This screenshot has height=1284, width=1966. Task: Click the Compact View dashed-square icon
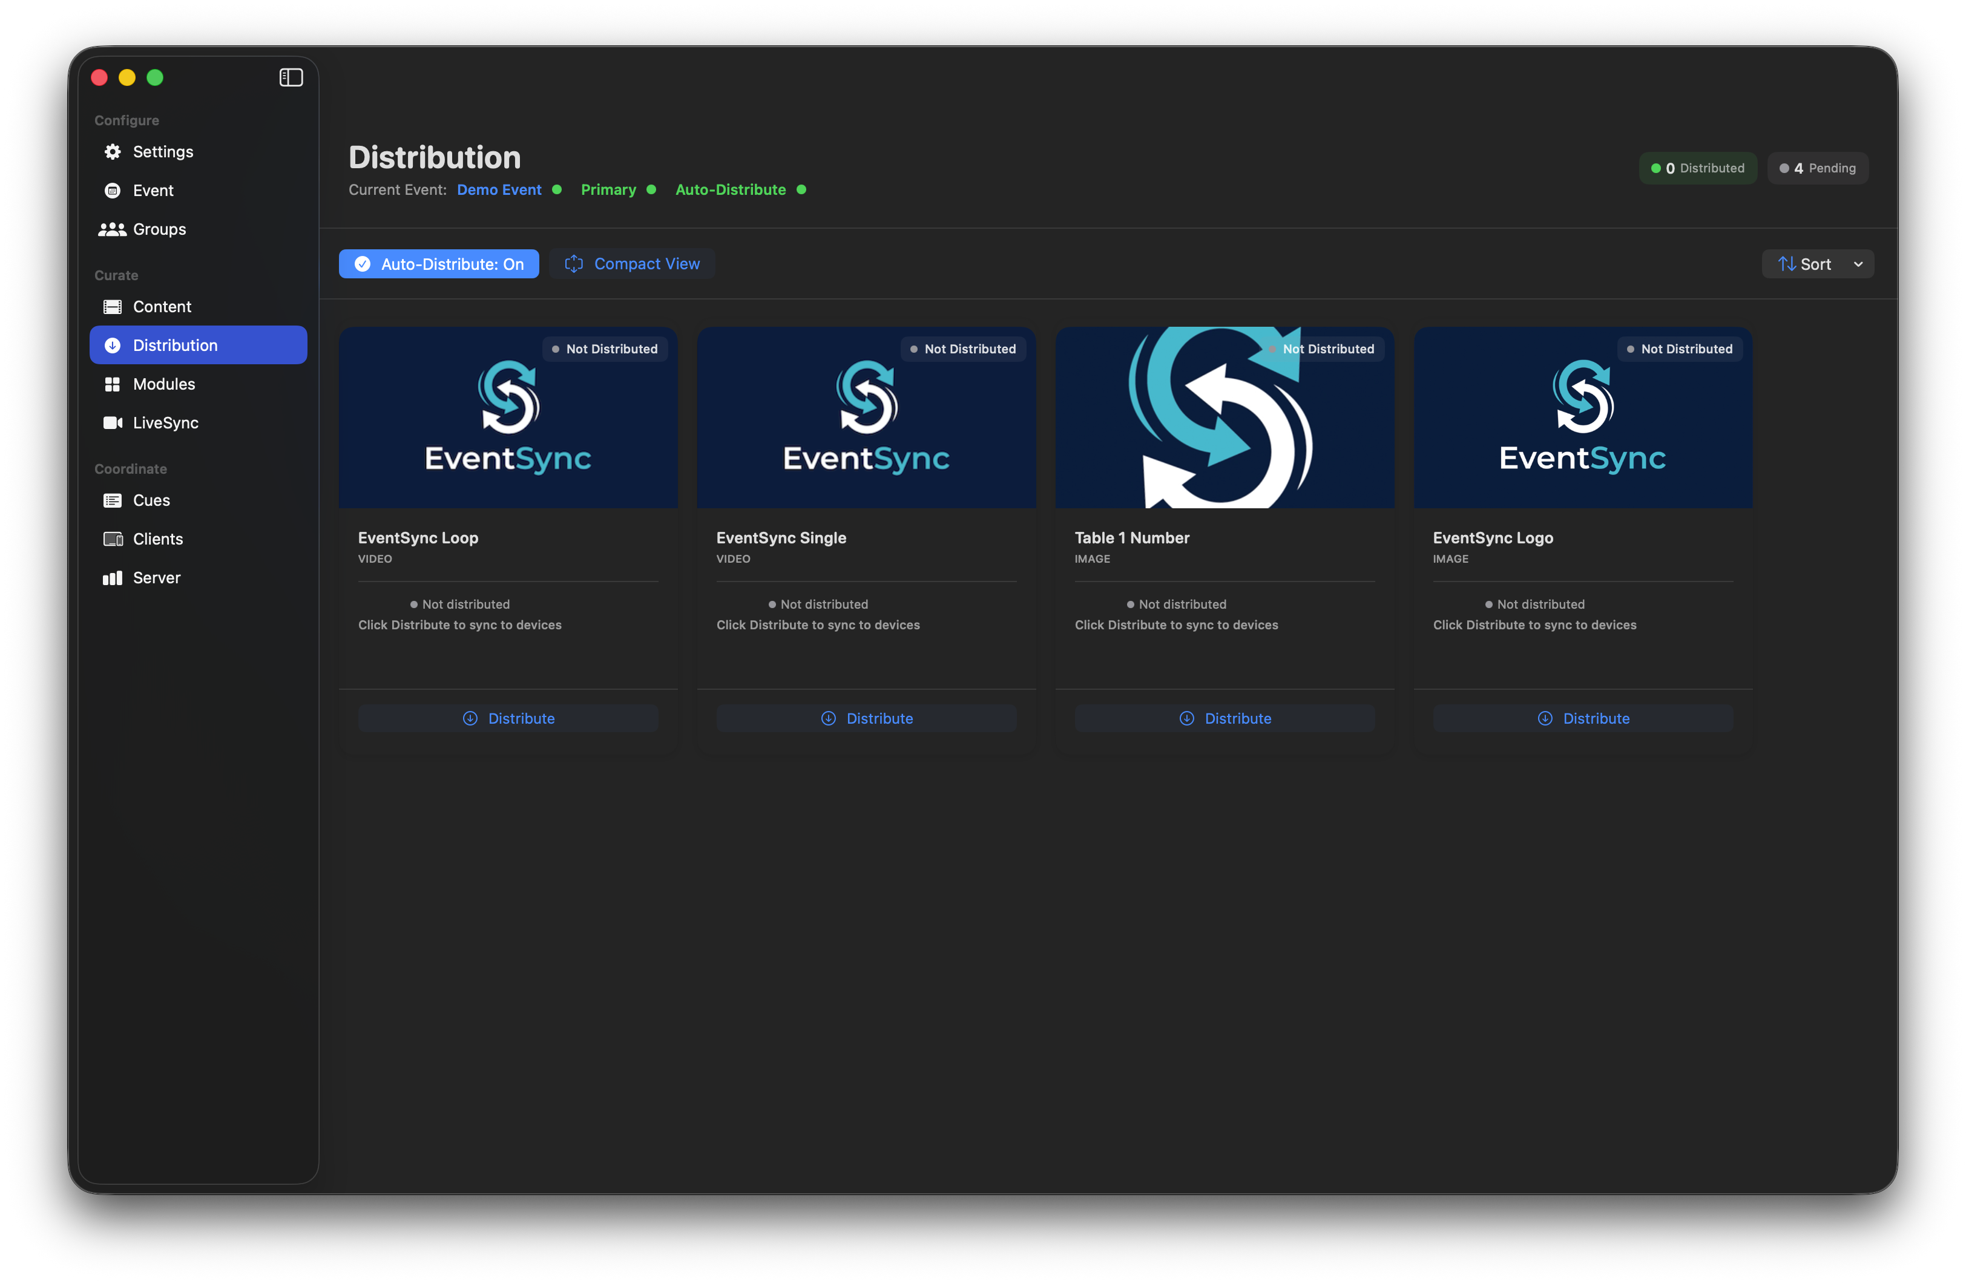tap(574, 264)
